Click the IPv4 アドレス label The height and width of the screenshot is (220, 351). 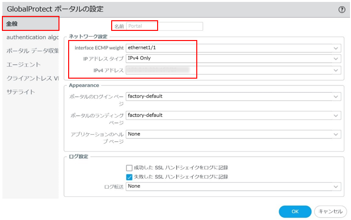[x=108, y=70]
